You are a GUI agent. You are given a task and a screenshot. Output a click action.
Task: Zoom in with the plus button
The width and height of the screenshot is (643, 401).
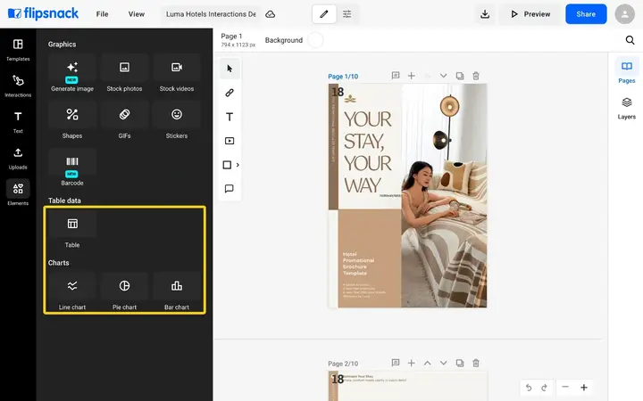click(583, 387)
